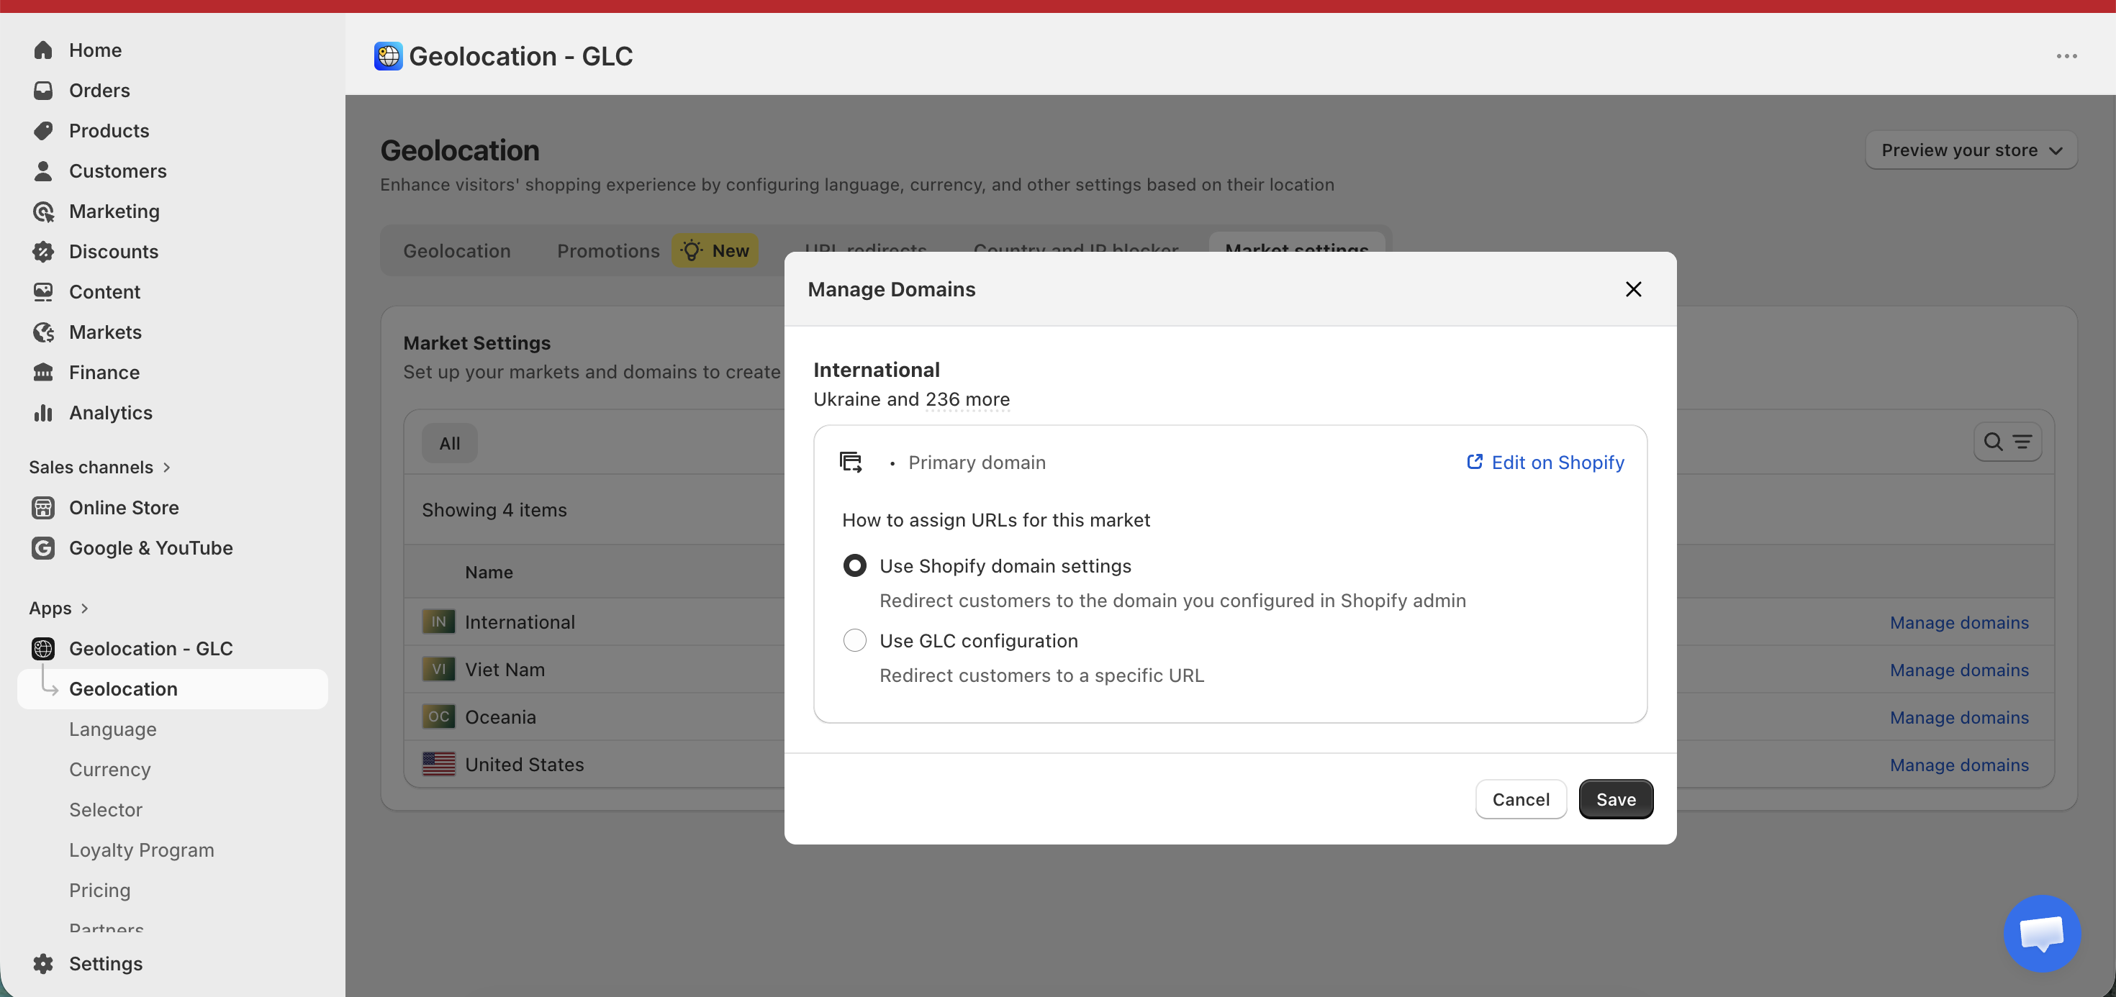Click the Online Store storefront icon
The image size is (2116, 997).
43,508
